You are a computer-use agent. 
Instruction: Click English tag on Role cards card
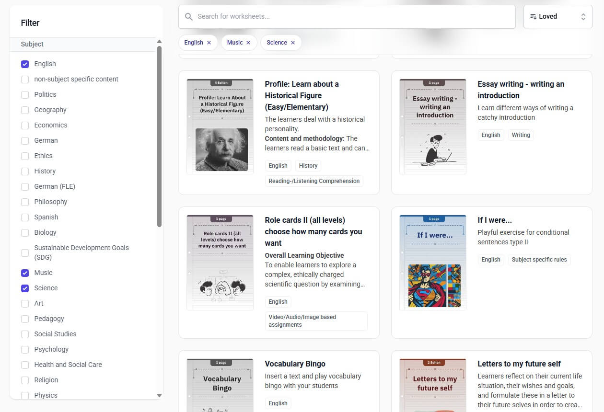pyautogui.click(x=278, y=302)
